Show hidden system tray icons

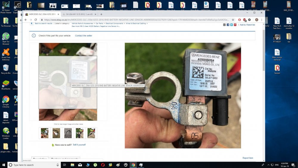[x=268, y=165]
